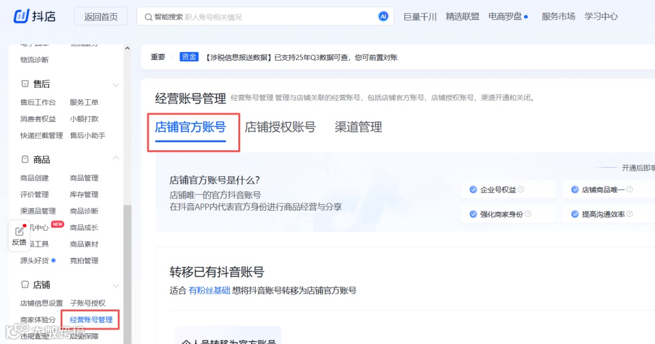655x344 pixels.
Task: Click the 转移已有抖音账号 heading
Action: click(217, 273)
